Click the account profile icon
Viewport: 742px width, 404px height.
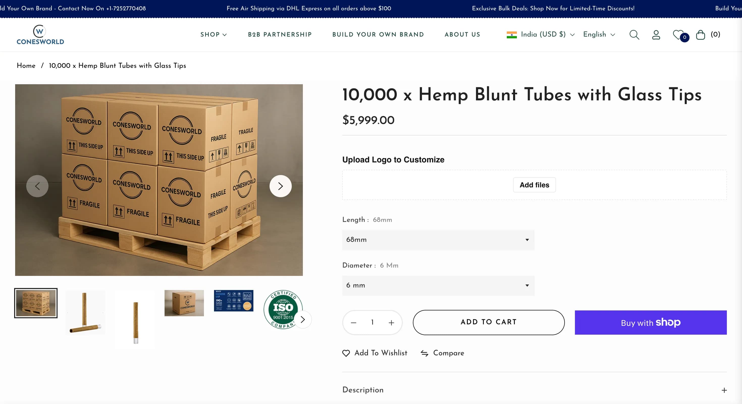point(656,35)
